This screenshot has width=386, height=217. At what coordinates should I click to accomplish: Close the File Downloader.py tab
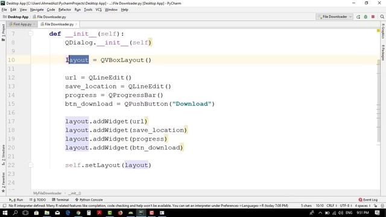(x=77, y=24)
